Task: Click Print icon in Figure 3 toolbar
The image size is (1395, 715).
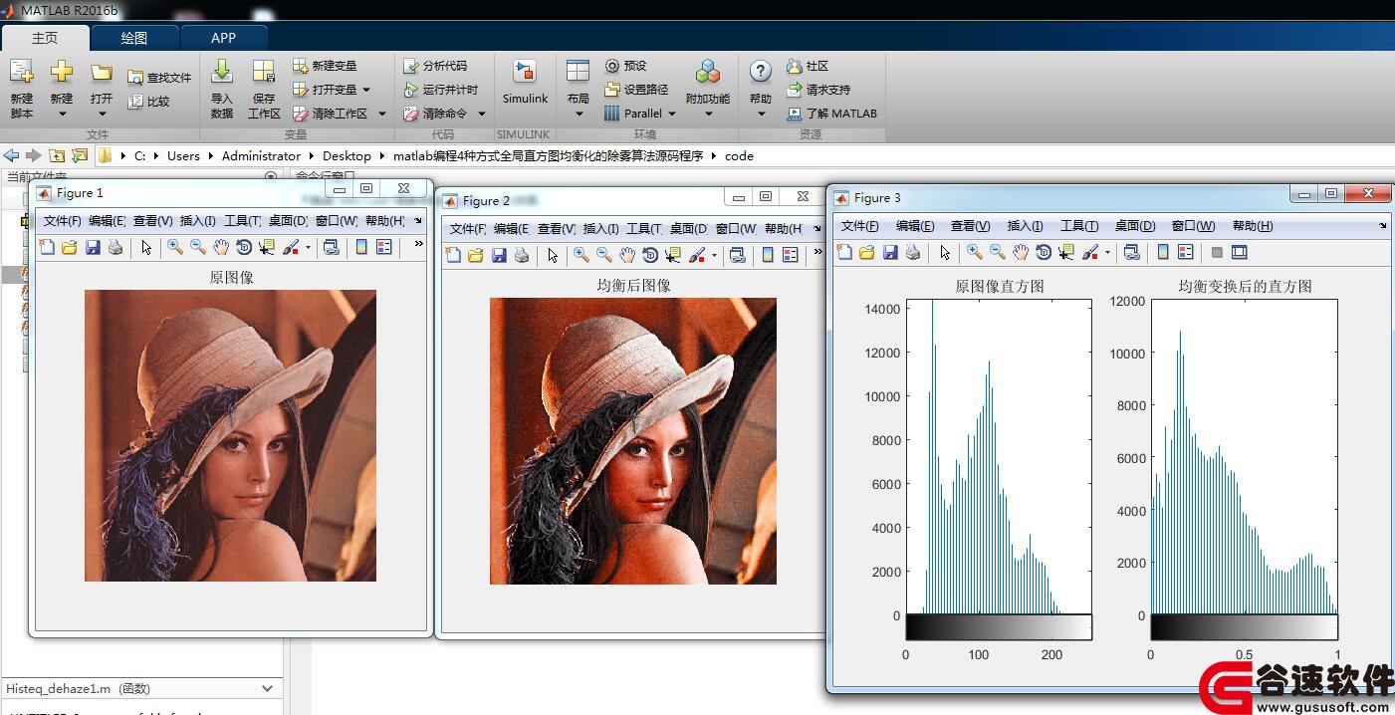Action: click(913, 252)
